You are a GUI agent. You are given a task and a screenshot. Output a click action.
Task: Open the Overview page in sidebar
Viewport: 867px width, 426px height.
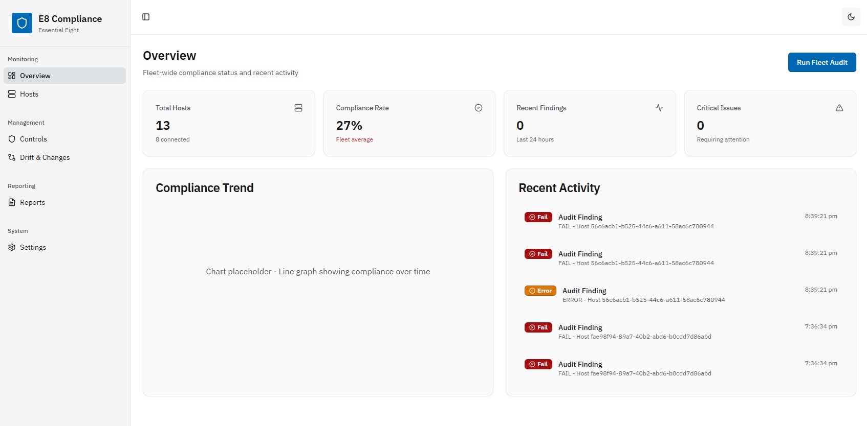[64, 76]
